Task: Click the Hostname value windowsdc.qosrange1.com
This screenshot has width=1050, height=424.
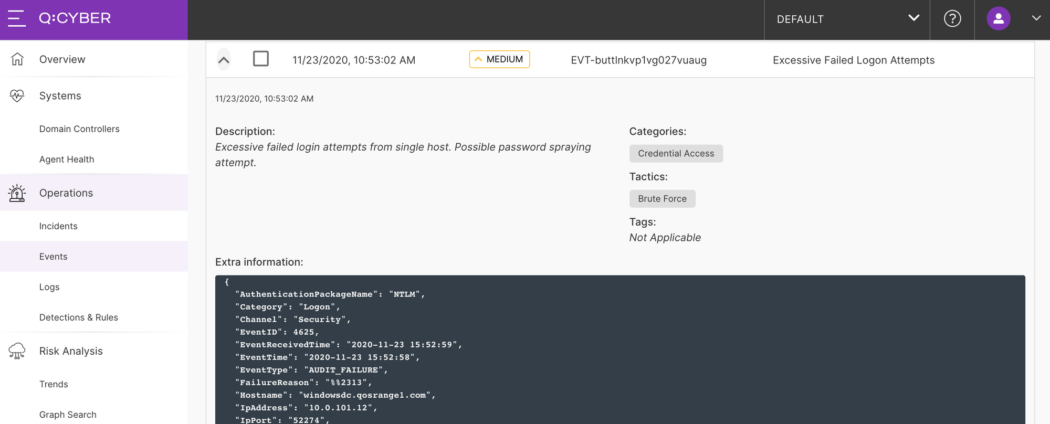Action: [365, 395]
